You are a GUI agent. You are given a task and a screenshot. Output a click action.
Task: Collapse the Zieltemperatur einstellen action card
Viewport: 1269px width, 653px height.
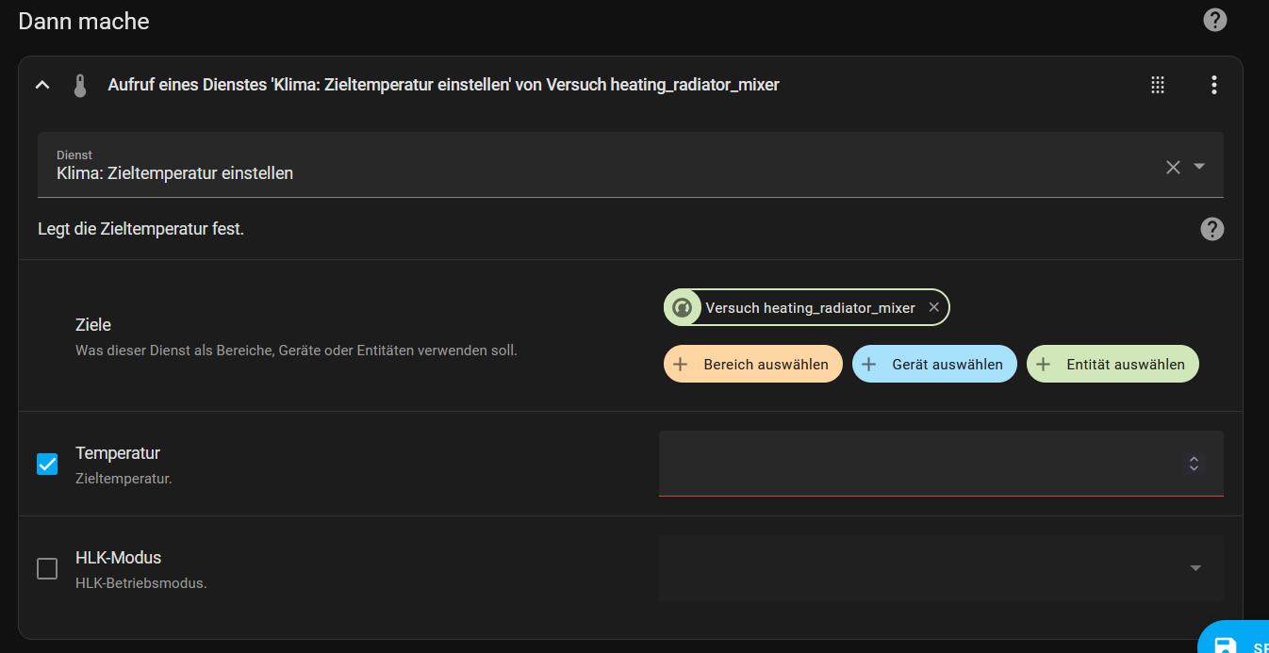(41, 86)
